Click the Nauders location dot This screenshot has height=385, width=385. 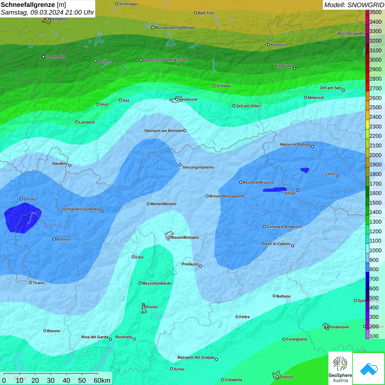click(x=70, y=165)
